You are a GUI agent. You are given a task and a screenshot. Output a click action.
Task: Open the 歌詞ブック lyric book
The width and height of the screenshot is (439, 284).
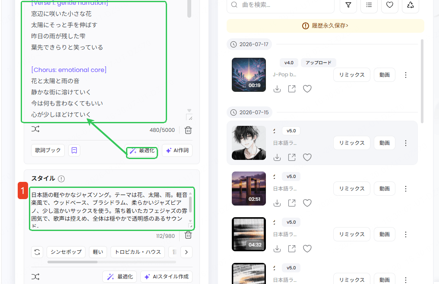pyautogui.click(x=48, y=150)
